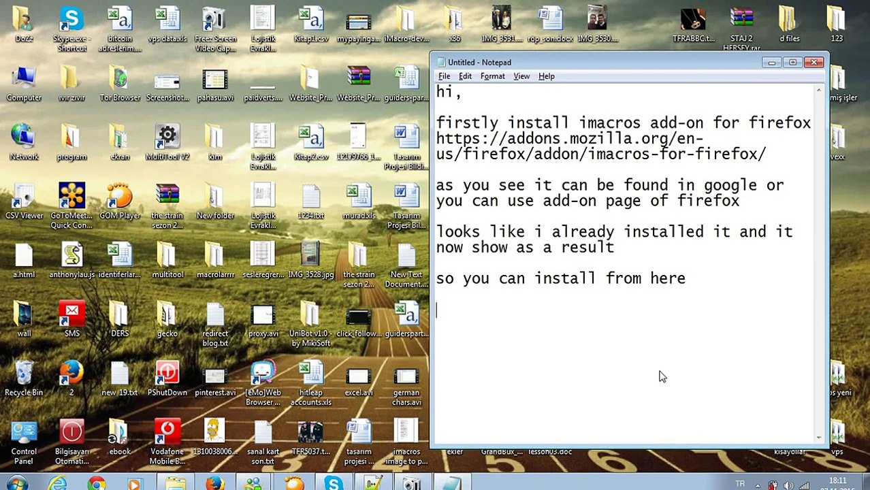Open the STAJ 2 HERSEY.rar archive
Screen dimensions: 870x490
741,29
